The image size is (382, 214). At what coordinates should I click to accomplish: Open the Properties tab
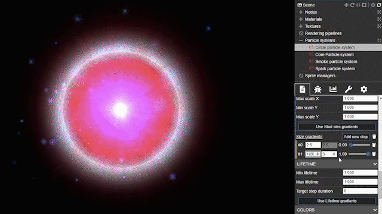pos(303,89)
